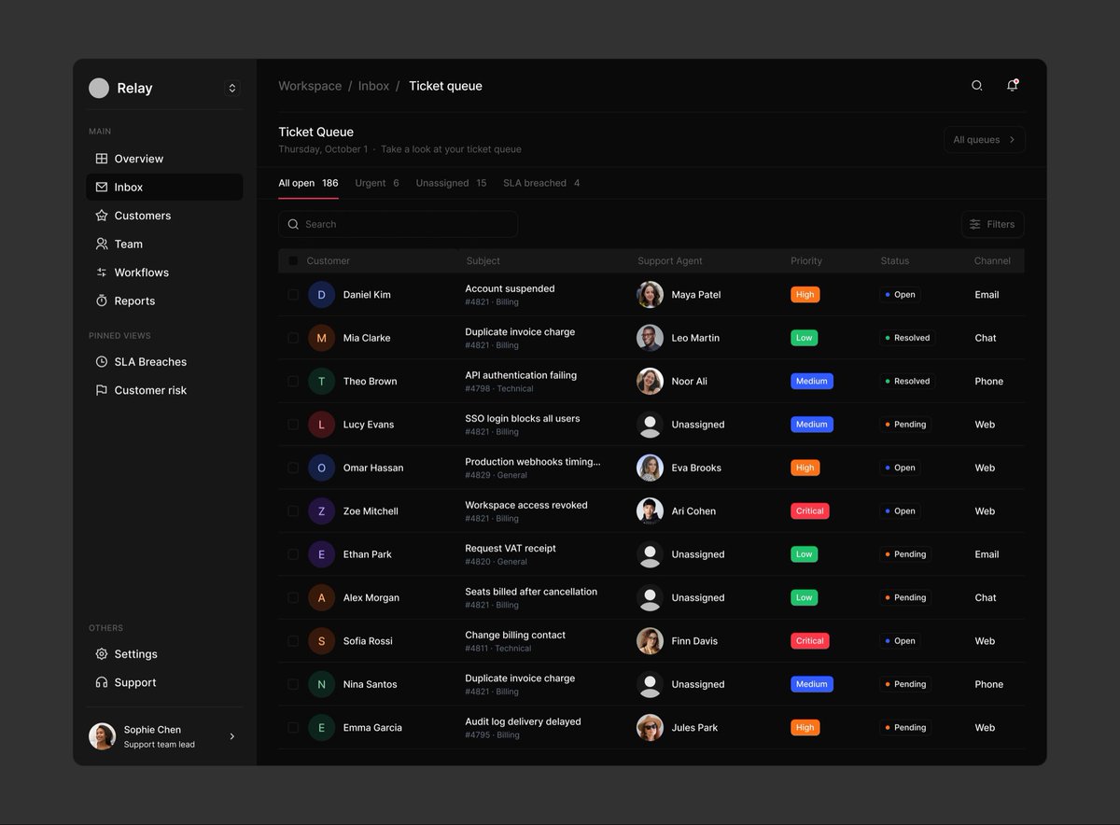Open the Open status pill for Daniel Kim
This screenshot has width=1120, height=825.
[900, 295]
